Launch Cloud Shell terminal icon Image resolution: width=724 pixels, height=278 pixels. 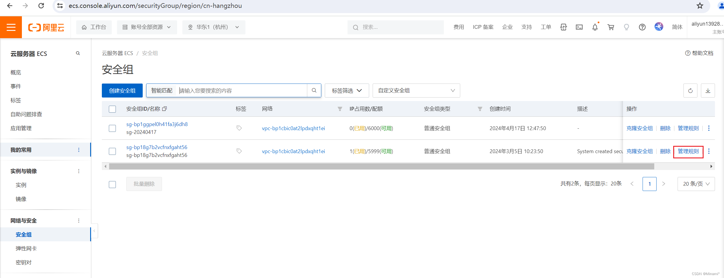click(x=579, y=27)
